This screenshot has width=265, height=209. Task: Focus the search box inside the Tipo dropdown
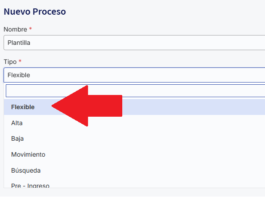tap(135, 91)
